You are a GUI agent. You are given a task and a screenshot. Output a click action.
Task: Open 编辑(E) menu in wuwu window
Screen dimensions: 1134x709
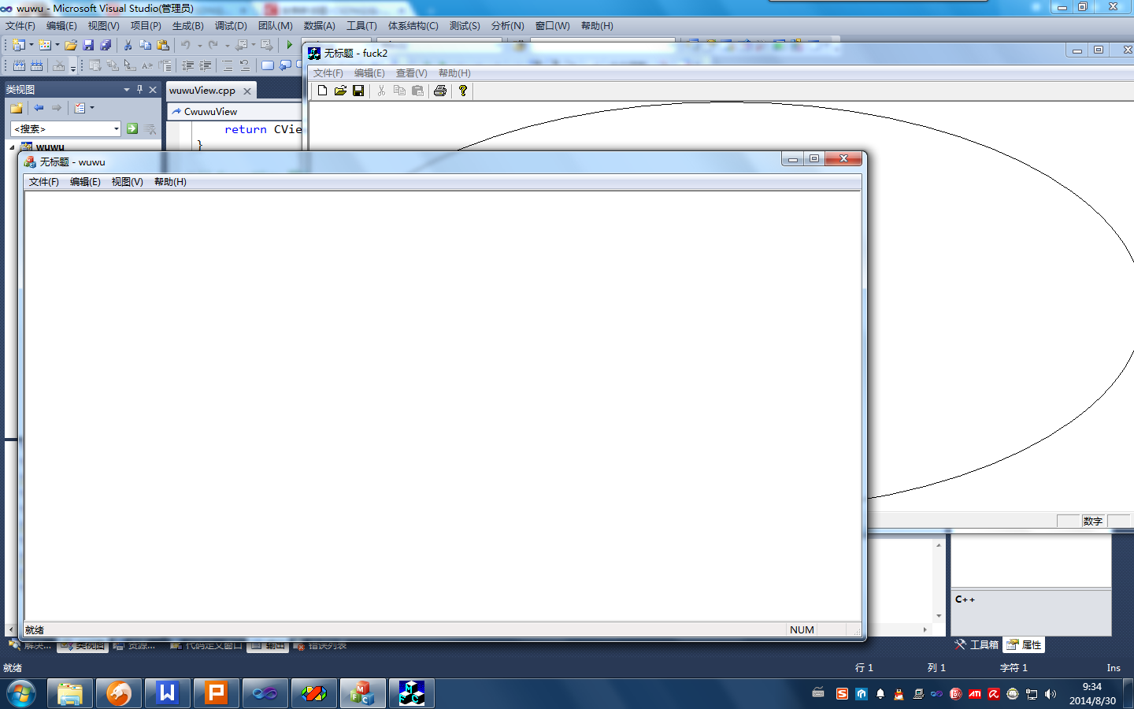point(85,182)
